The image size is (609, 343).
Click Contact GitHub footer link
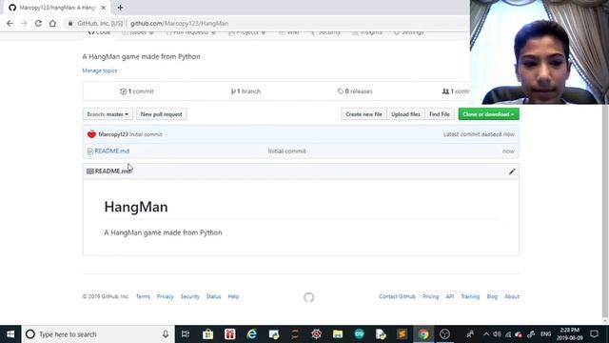coord(397,296)
